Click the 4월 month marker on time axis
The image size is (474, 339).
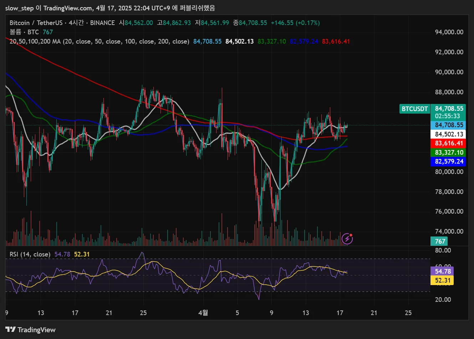(x=203, y=313)
